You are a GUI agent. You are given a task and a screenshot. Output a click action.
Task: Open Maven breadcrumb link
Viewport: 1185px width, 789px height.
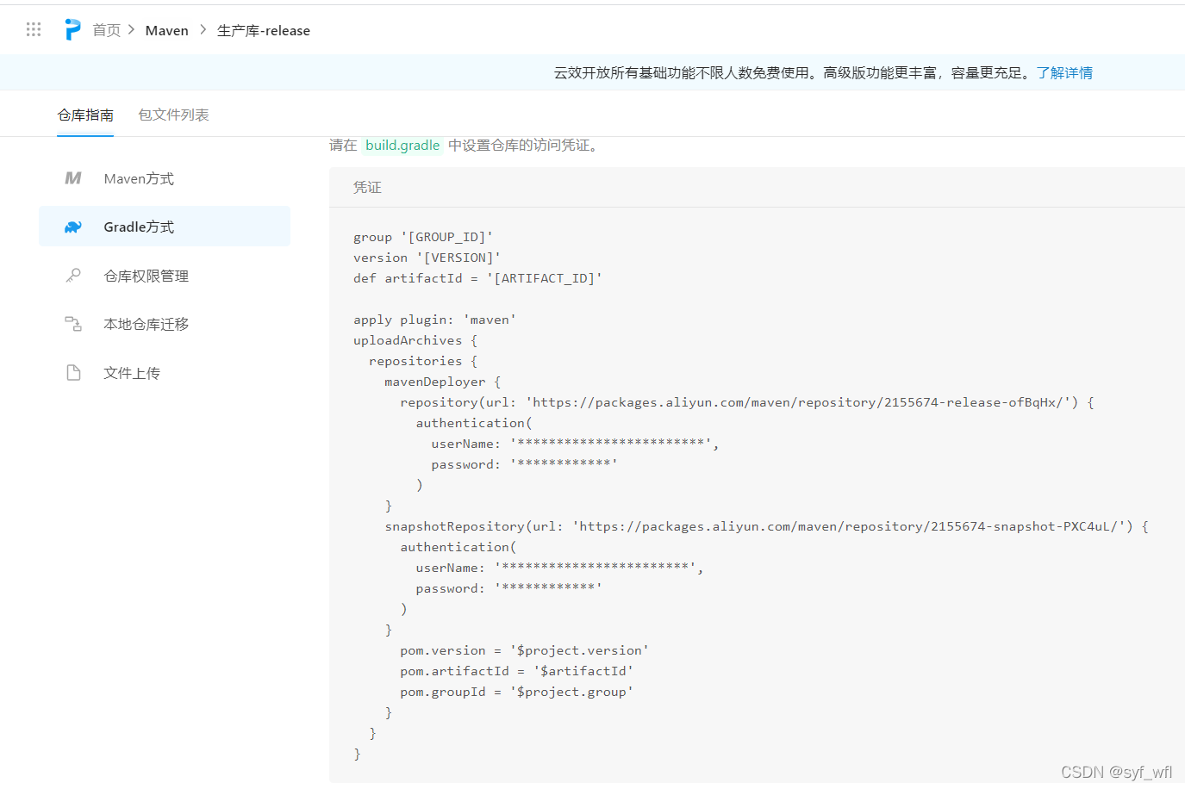click(x=167, y=30)
